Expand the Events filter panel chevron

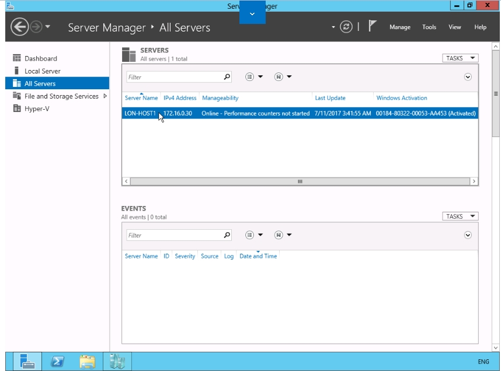(x=468, y=235)
